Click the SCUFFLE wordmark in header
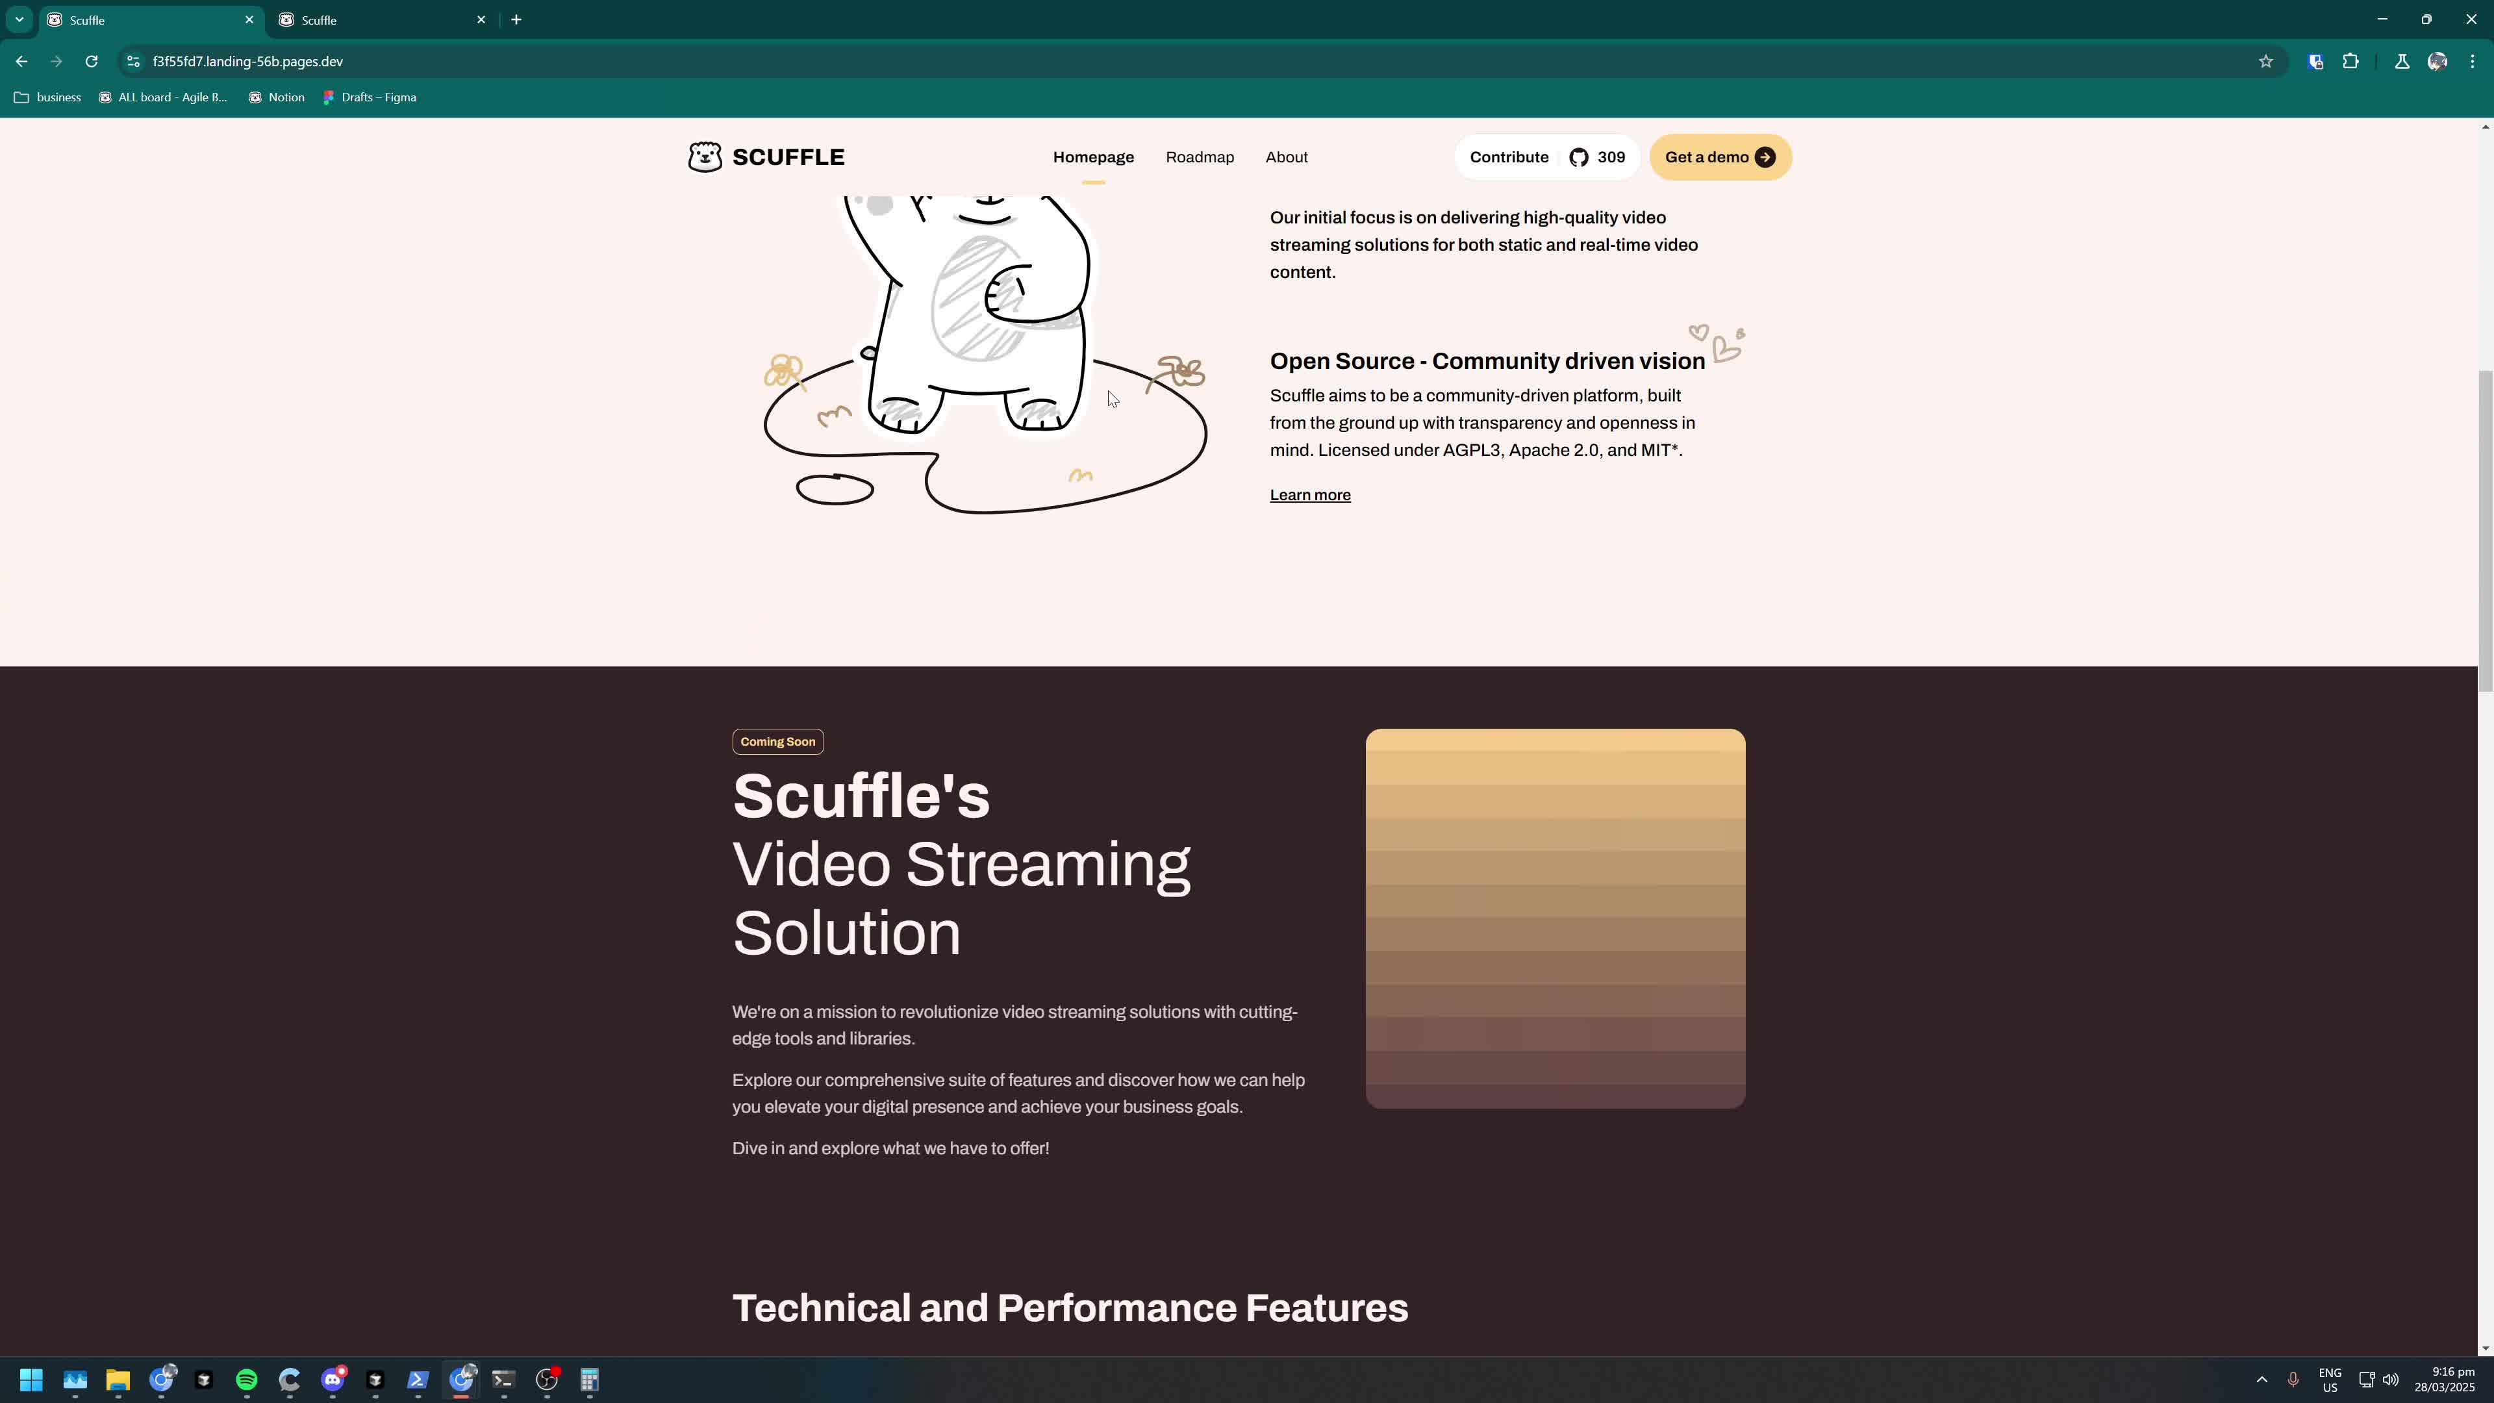The width and height of the screenshot is (2494, 1403). (788, 157)
